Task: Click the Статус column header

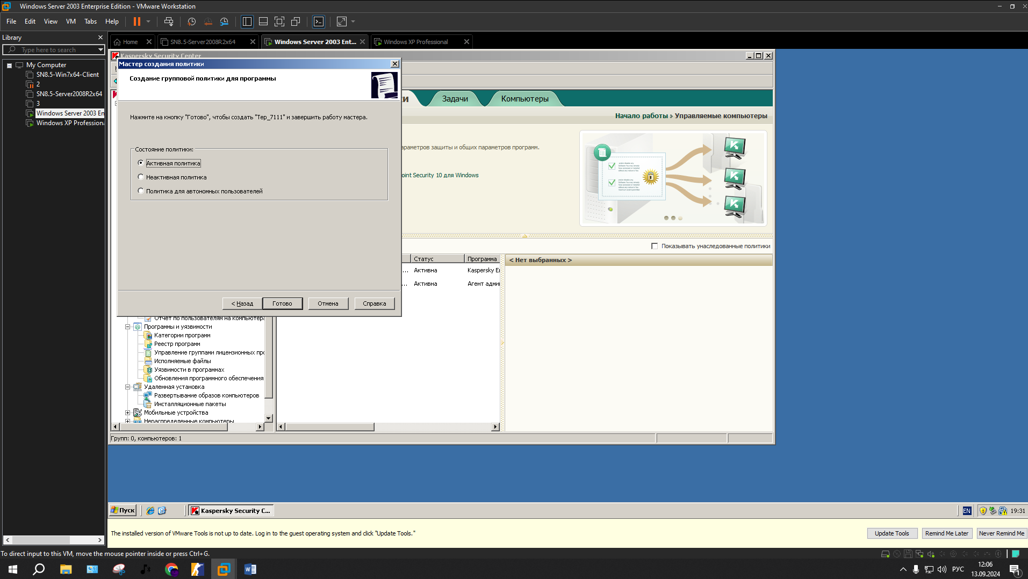Action: coord(437,259)
